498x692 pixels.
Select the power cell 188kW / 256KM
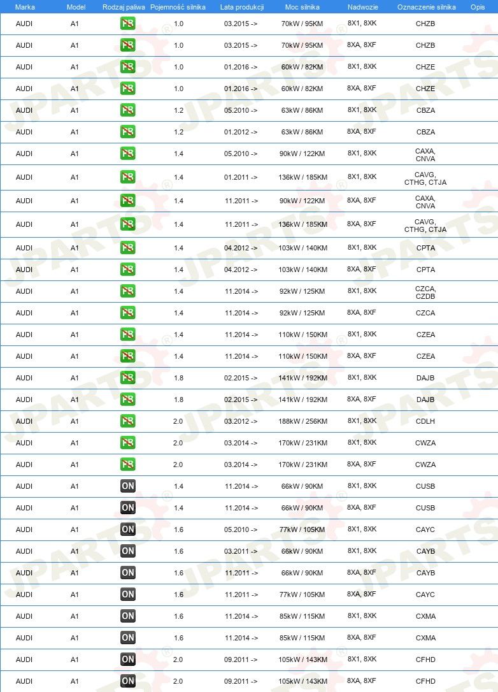click(302, 421)
